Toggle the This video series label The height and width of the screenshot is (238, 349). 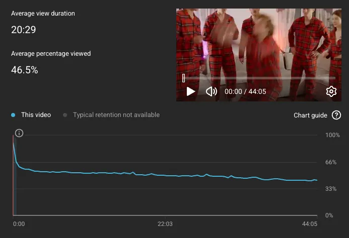[36, 115]
